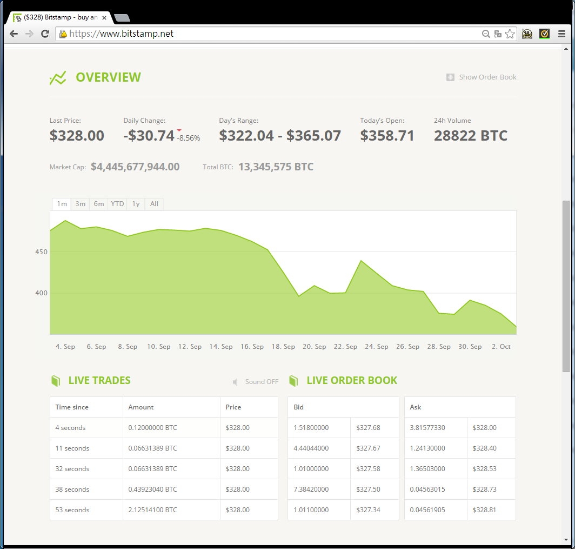575x549 pixels.
Task: Click the chart peak near 24. Sep
Action: pyautogui.click(x=361, y=261)
